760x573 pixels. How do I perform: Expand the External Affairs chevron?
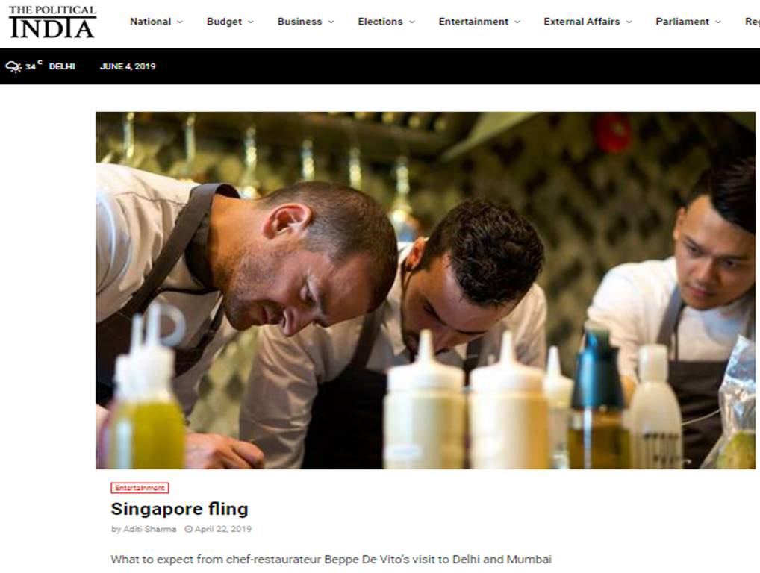pos(629,22)
